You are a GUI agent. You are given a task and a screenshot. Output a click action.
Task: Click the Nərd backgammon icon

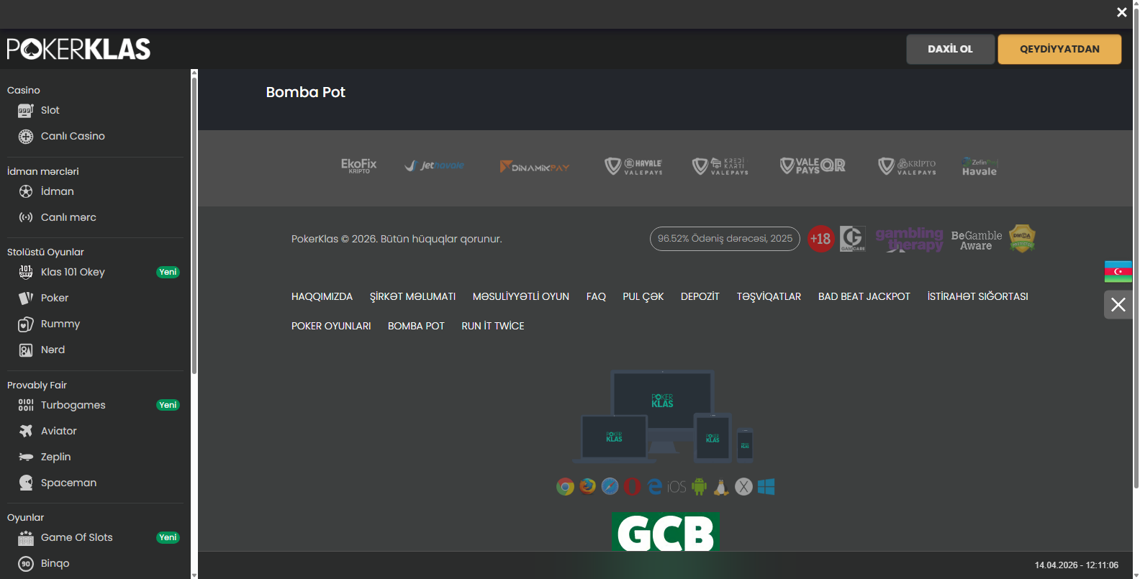(26, 350)
